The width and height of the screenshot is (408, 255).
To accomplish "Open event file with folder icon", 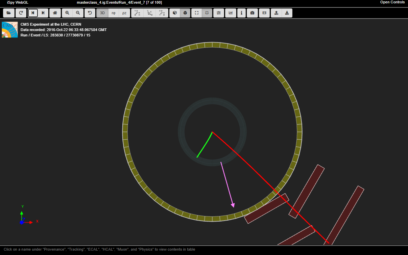I will pos(8,13).
